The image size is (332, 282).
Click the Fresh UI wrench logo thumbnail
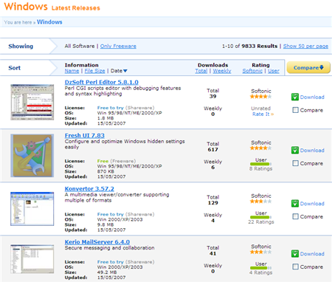point(32,156)
